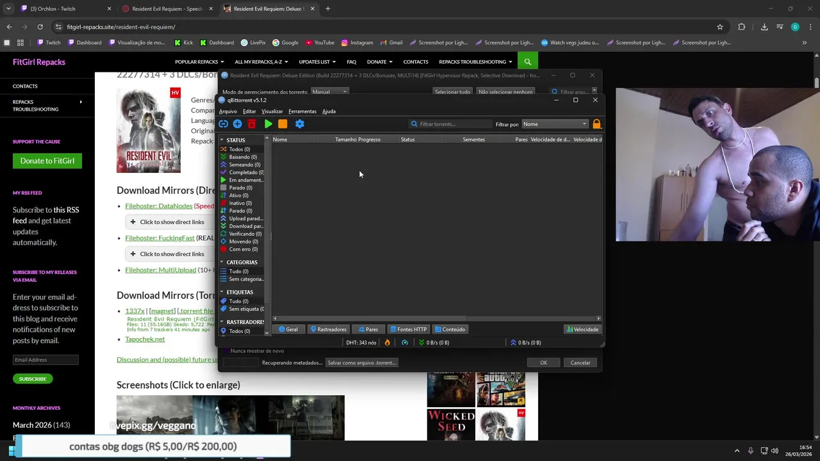
Task: Open the Editar menu
Action: pos(249,111)
